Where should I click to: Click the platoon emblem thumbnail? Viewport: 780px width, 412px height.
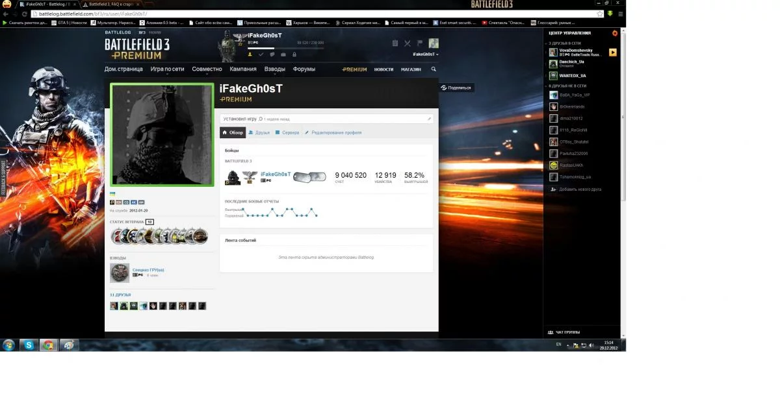(120, 273)
